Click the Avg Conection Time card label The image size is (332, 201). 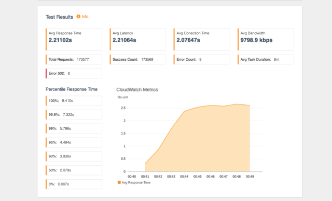coord(193,33)
